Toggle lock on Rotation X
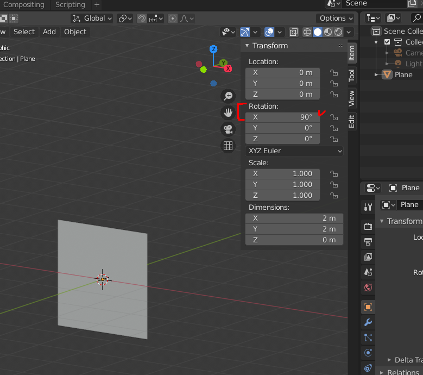The height and width of the screenshot is (375, 423). coord(334,117)
